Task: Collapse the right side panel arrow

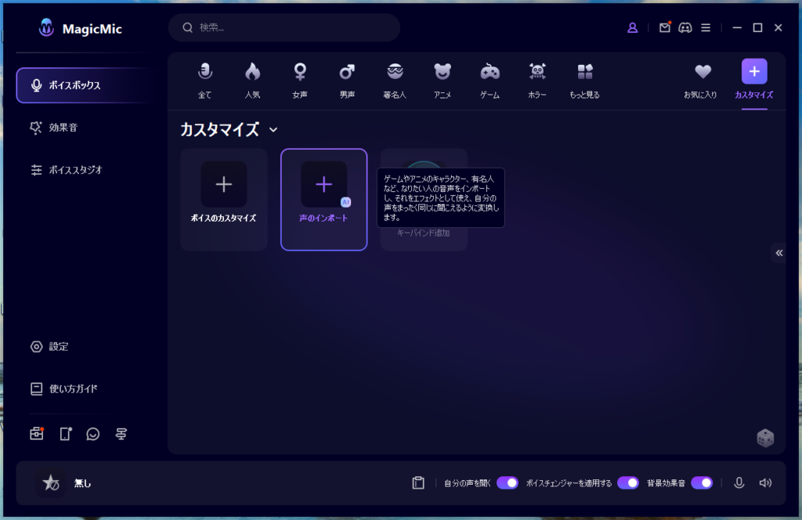Action: point(779,252)
